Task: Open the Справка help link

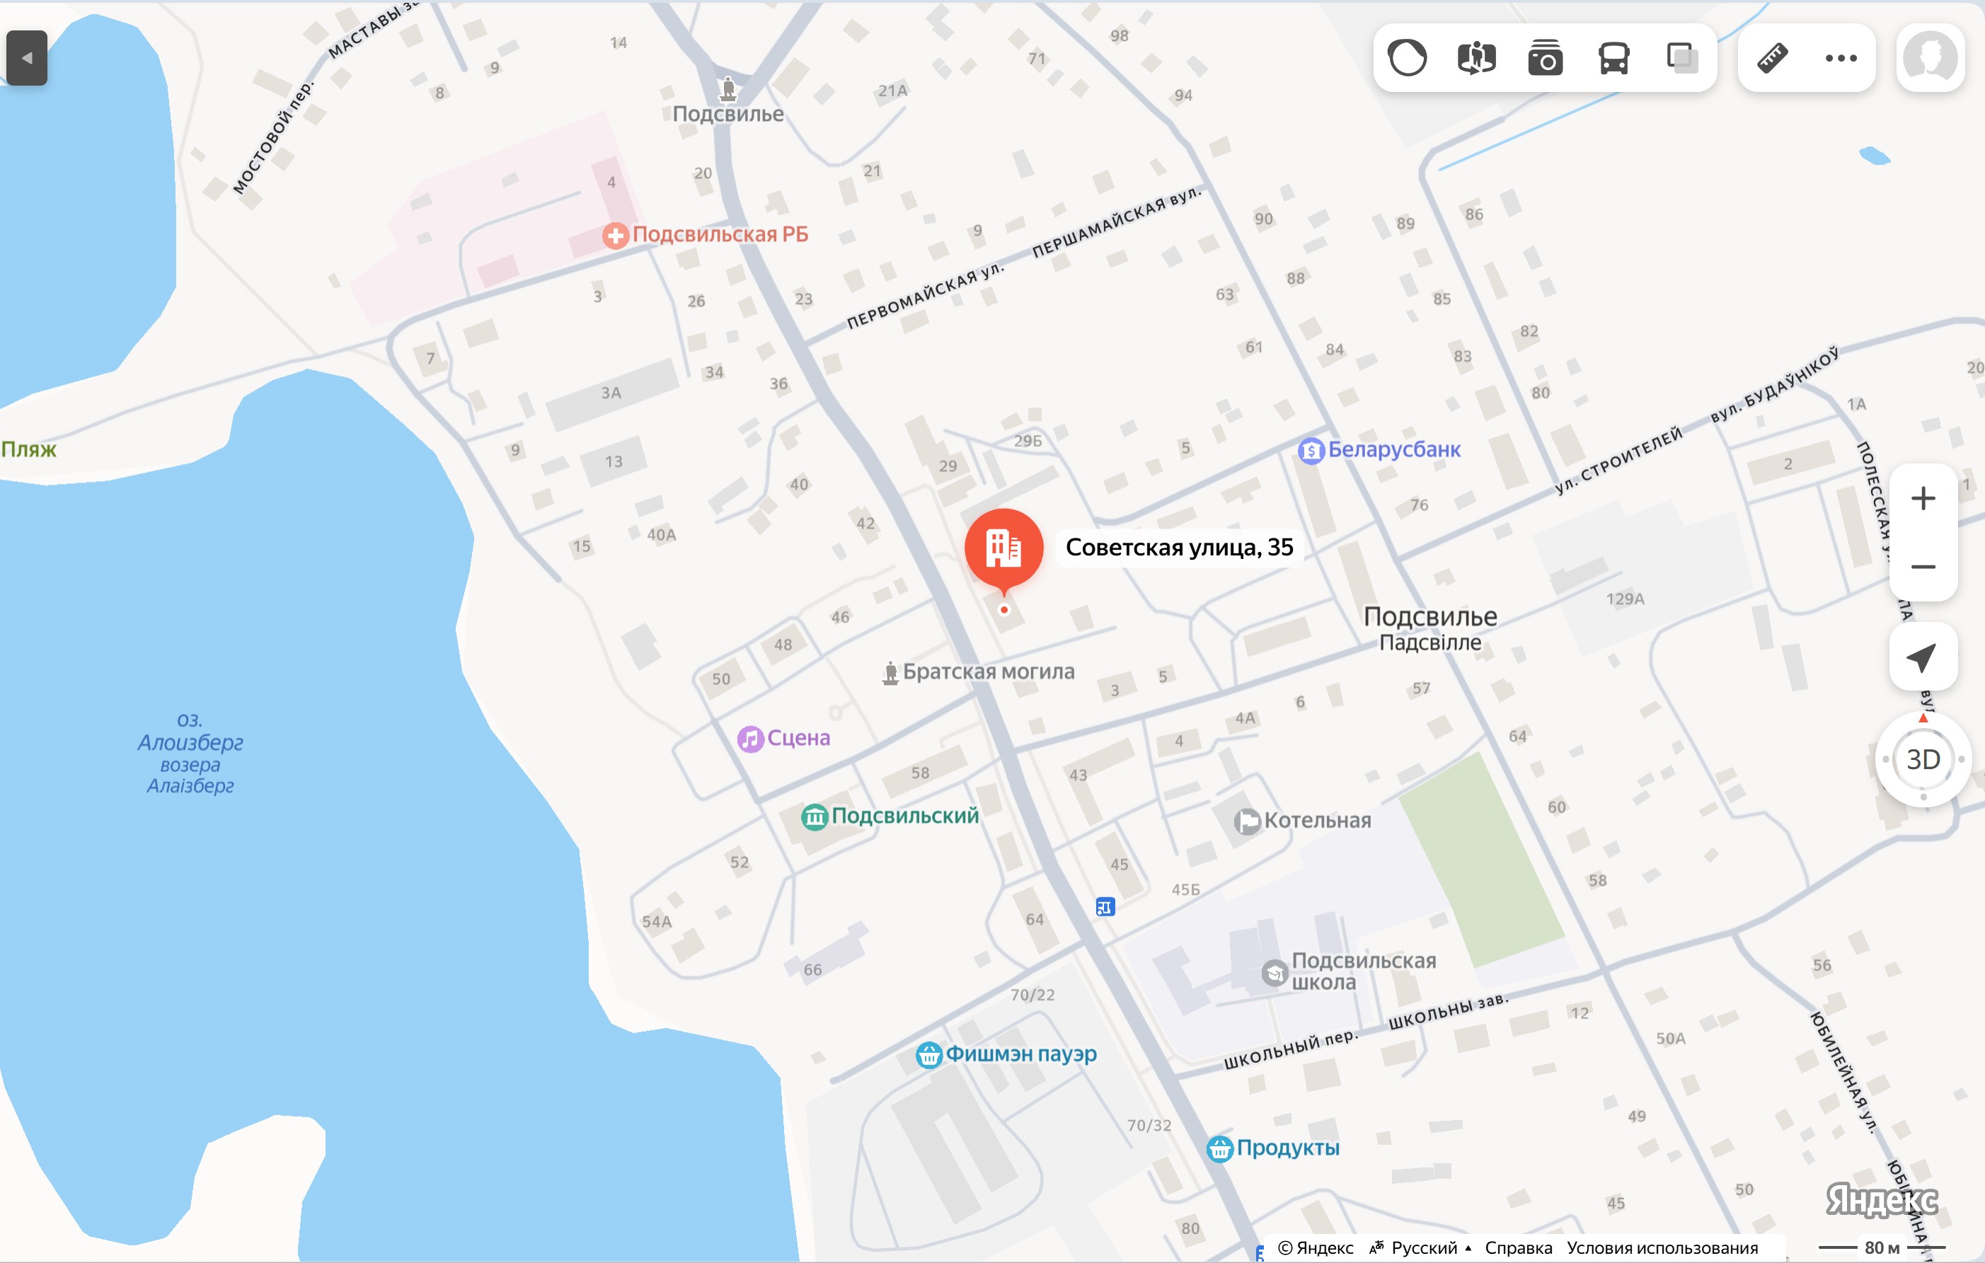Action: point(1519,1247)
